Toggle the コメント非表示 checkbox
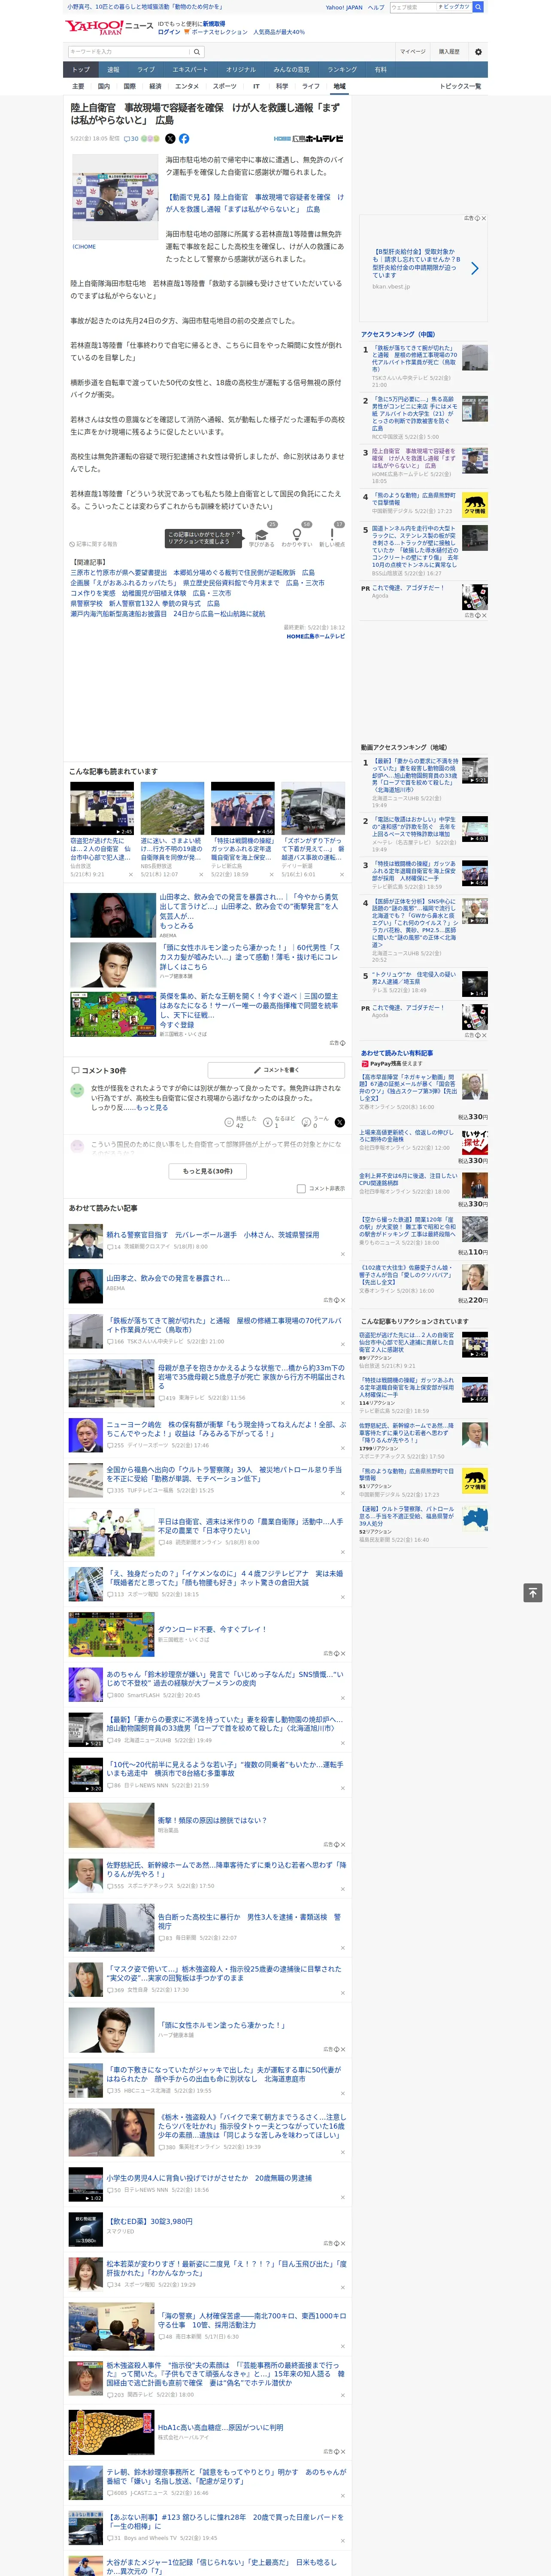Image resolution: width=551 pixels, height=2576 pixels. pos(301,1189)
